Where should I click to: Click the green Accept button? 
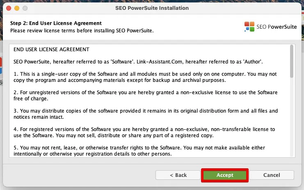click(225, 175)
